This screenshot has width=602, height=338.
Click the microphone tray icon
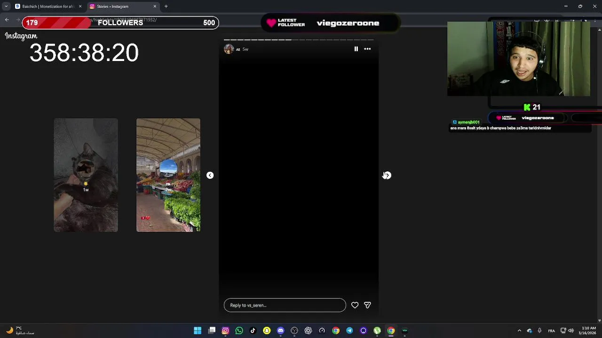539,330
